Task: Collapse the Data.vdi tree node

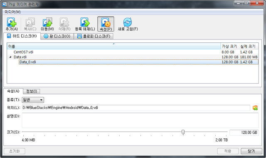Action: (10, 57)
